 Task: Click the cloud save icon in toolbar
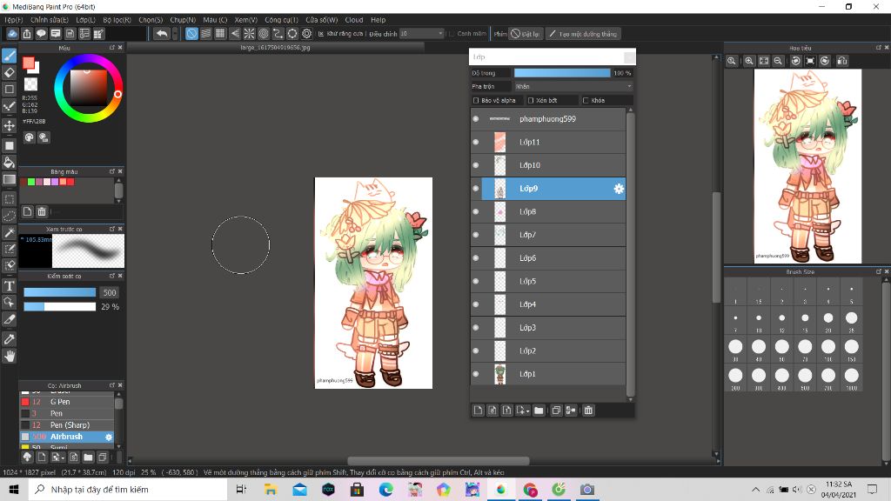(12, 34)
